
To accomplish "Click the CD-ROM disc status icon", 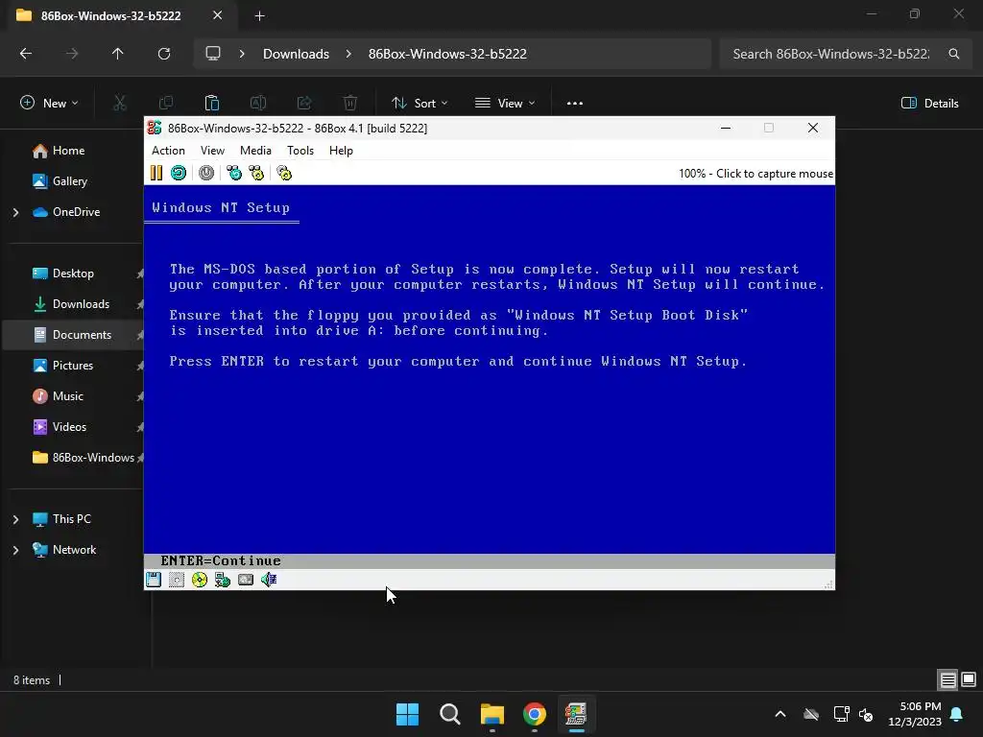I will coord(200,580).
